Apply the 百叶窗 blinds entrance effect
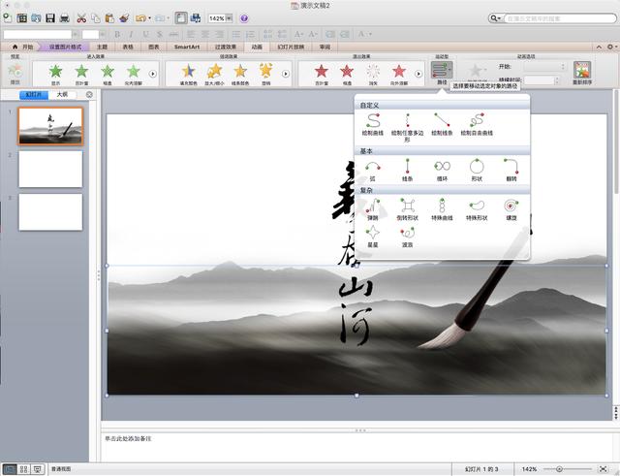The height and width of the screenshot is (476, 620). pos(81,75)
